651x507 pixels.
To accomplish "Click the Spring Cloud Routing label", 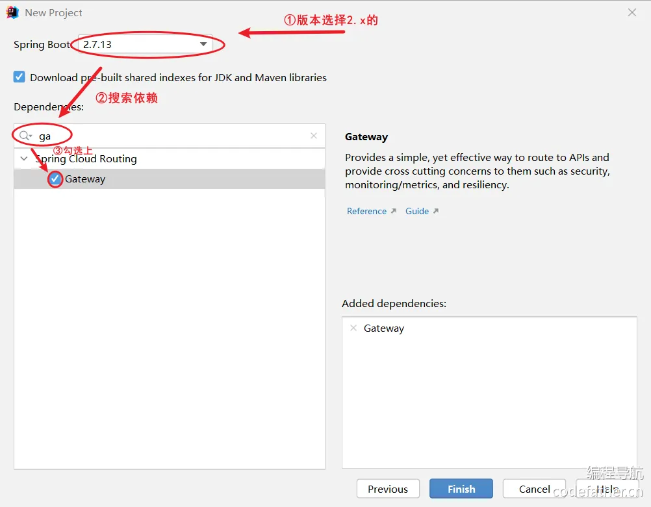I will click(86, 158).
